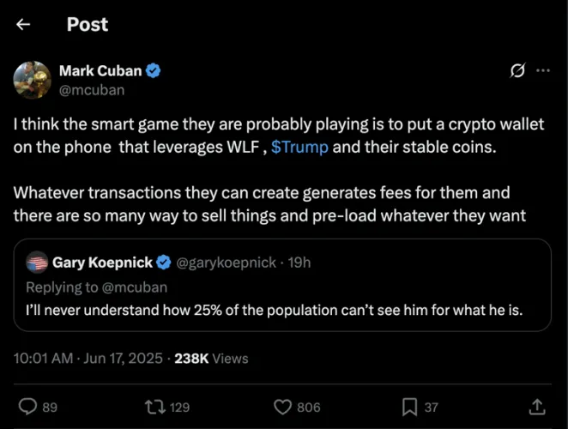Open the three-dot more options menu
Screen dimensions: 568x429
click(x=542, y=71)
